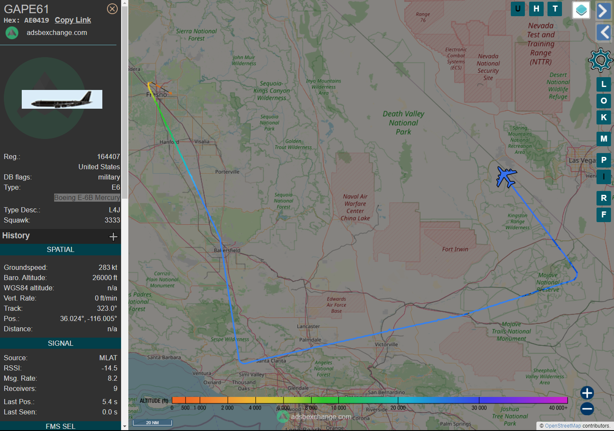This screenshot has height=431, width=614.
Task: Open the OpenStreetMap attribution link
Action: (563, 426)
